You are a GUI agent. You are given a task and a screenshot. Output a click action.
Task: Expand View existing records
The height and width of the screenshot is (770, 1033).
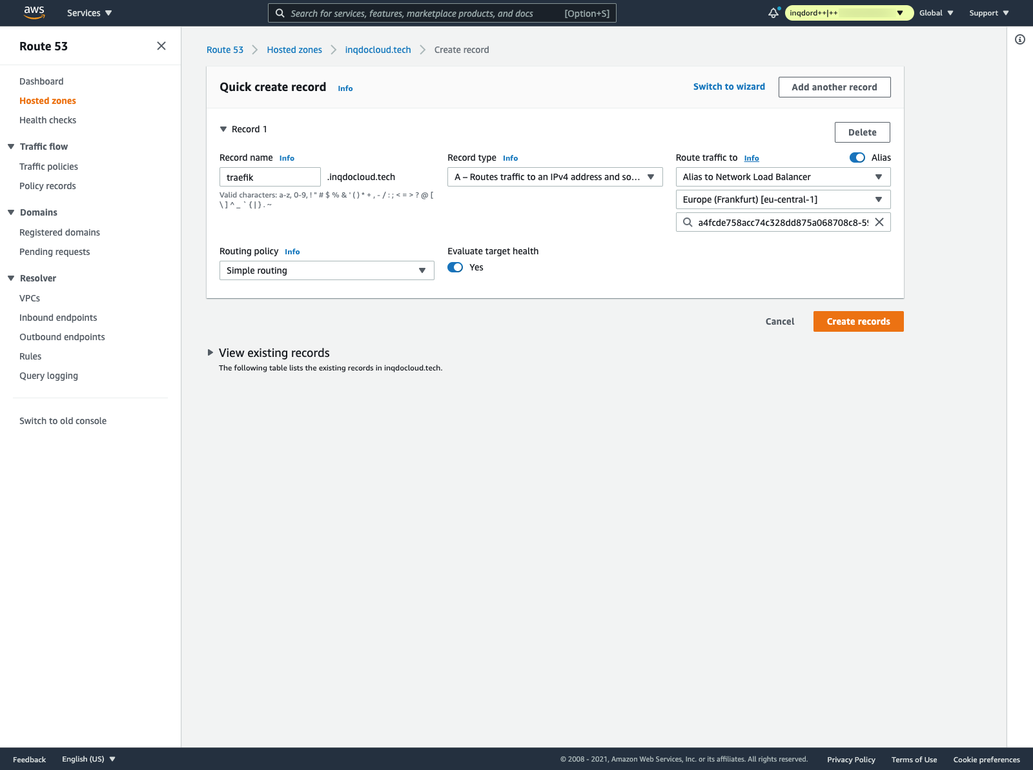[210, 353]
